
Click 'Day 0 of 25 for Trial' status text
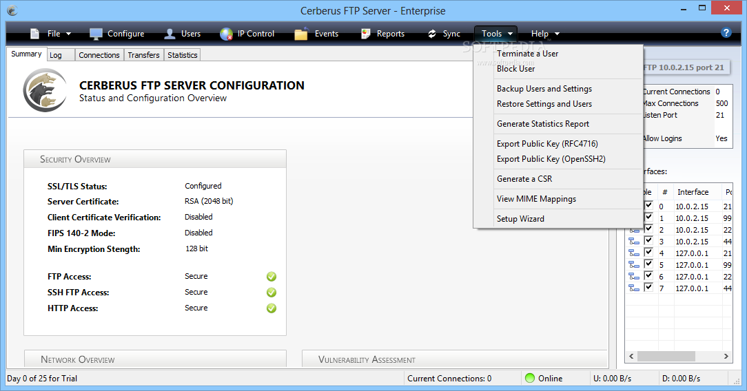(42, 379)
